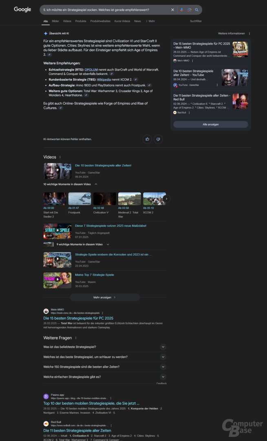Open 'Die 11 besten Strategiespiele aller Zeiten' result title

click(x=77, y=431)
